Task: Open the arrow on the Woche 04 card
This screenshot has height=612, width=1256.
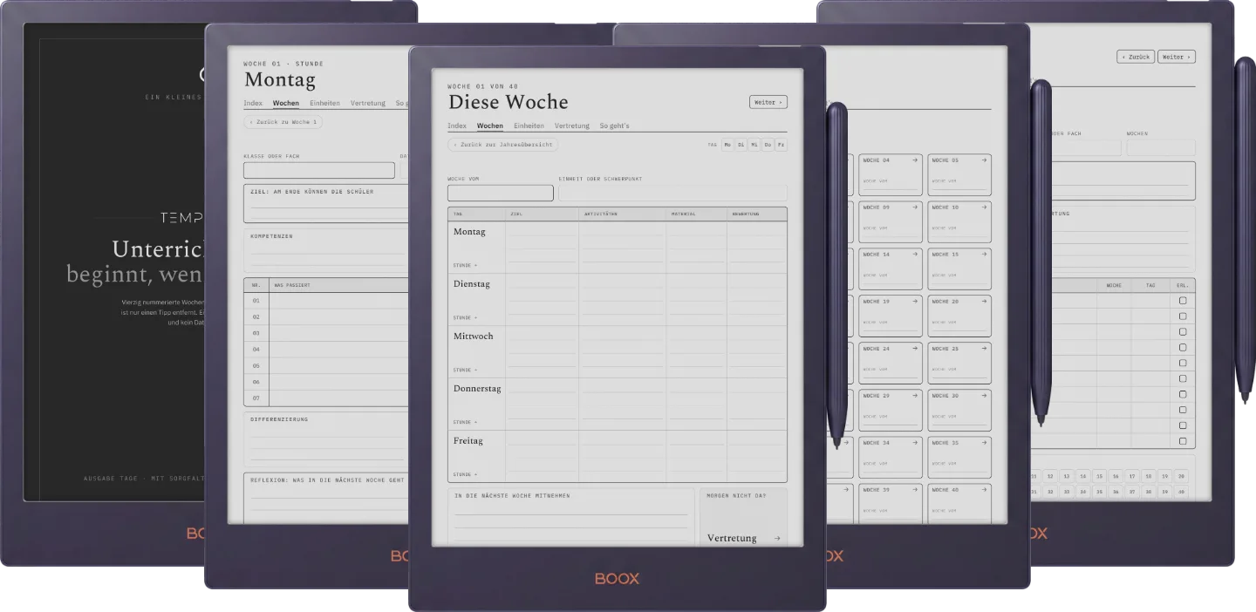Action: pos(915,160)
